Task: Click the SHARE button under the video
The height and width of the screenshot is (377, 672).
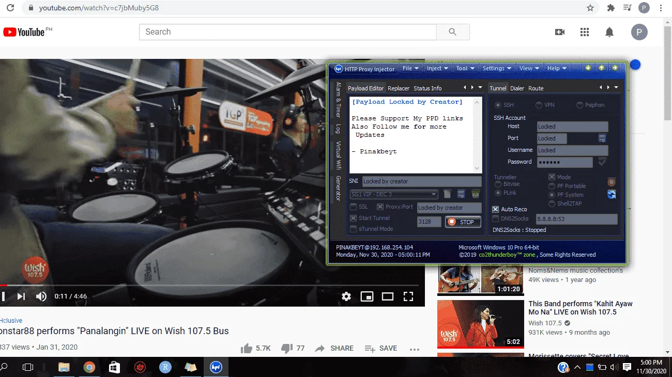Action: [334, 349]
